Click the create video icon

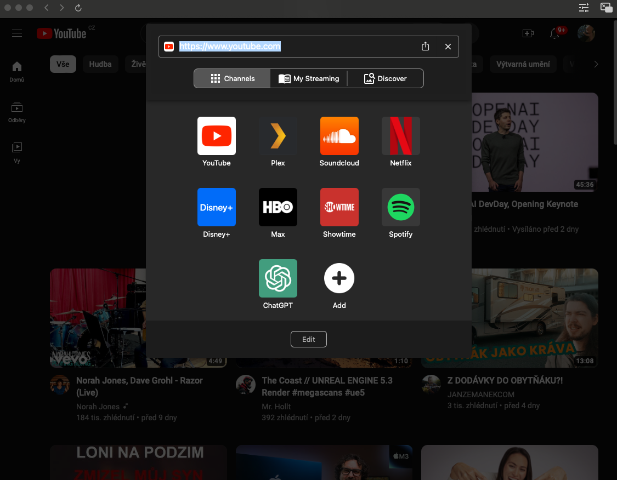coord(528,33)
